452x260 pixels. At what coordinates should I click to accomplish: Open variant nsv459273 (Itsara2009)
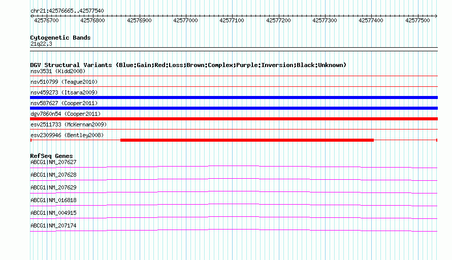64,92
